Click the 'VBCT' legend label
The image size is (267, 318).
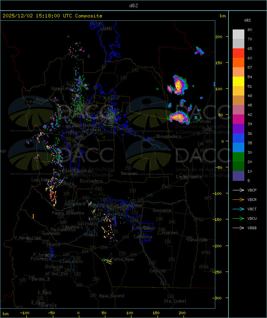(x=252, y=209)
